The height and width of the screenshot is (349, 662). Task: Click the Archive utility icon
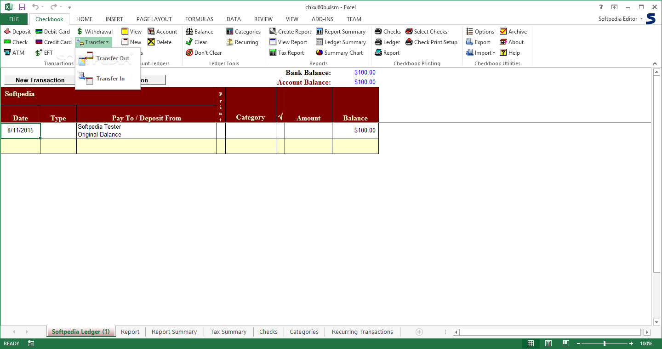pyautogui.click(x=503, y=32)
